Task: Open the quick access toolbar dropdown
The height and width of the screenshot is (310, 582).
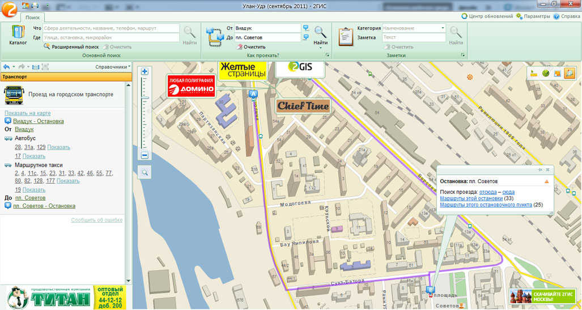Action: (48, 6)
